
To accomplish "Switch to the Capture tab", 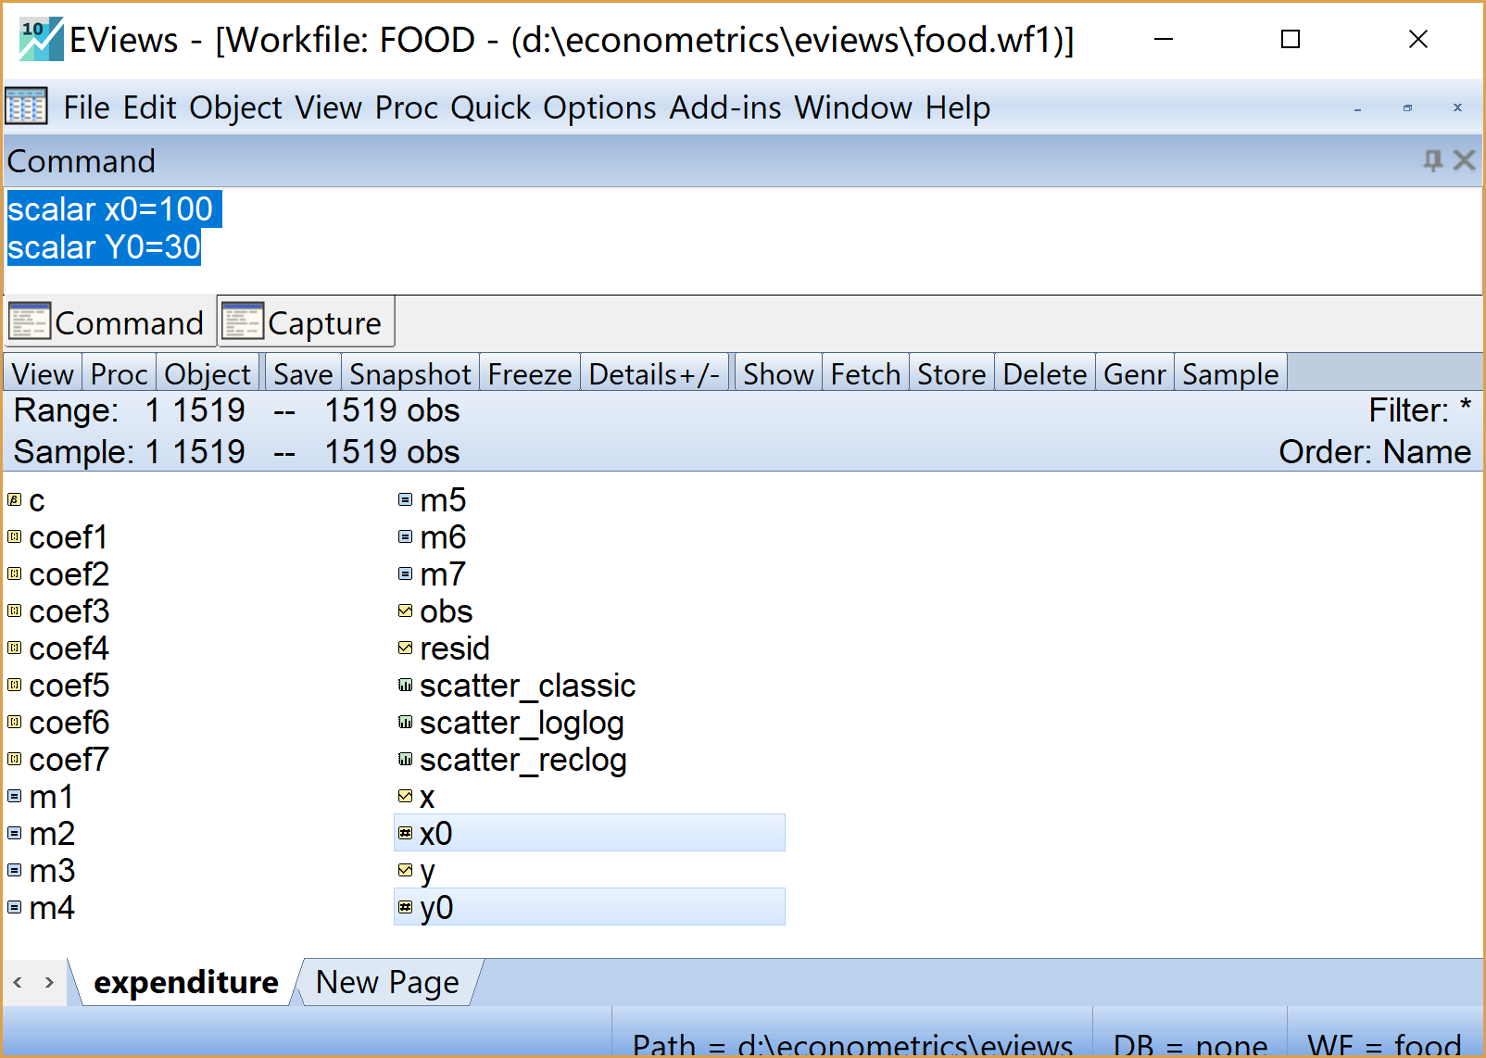I will 306,322.
